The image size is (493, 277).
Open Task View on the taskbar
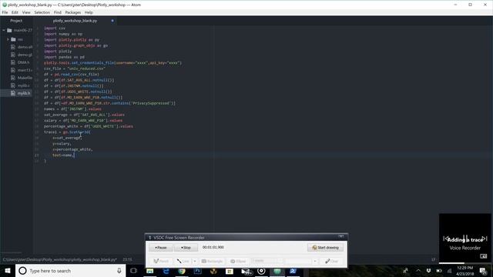click(133, 271)
